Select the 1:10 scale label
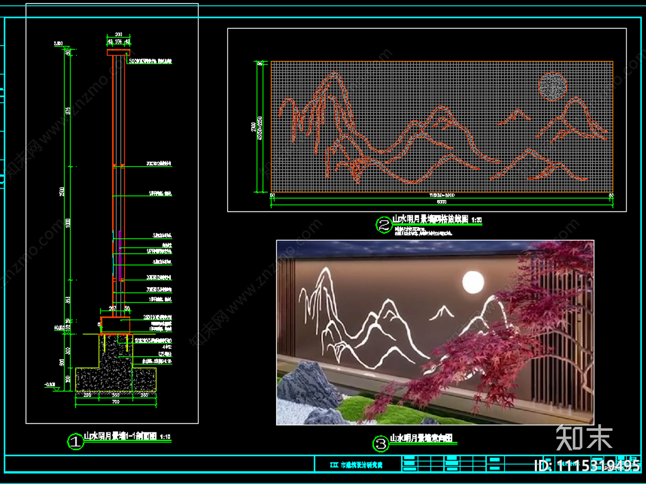Viewport: 646px width, 484px height. pyautogui.click(x=165, y=437)
